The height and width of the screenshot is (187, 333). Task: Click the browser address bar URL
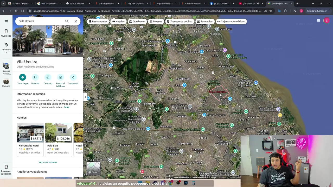tap(147, 11)
